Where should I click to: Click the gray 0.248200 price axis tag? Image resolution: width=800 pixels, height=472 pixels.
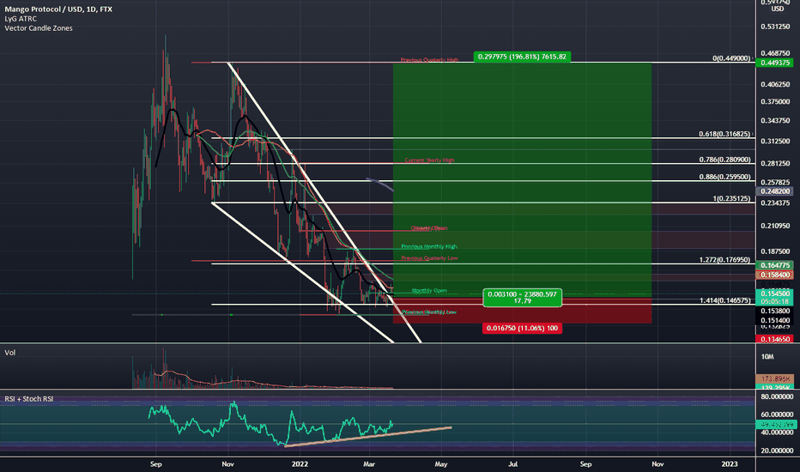774,191
